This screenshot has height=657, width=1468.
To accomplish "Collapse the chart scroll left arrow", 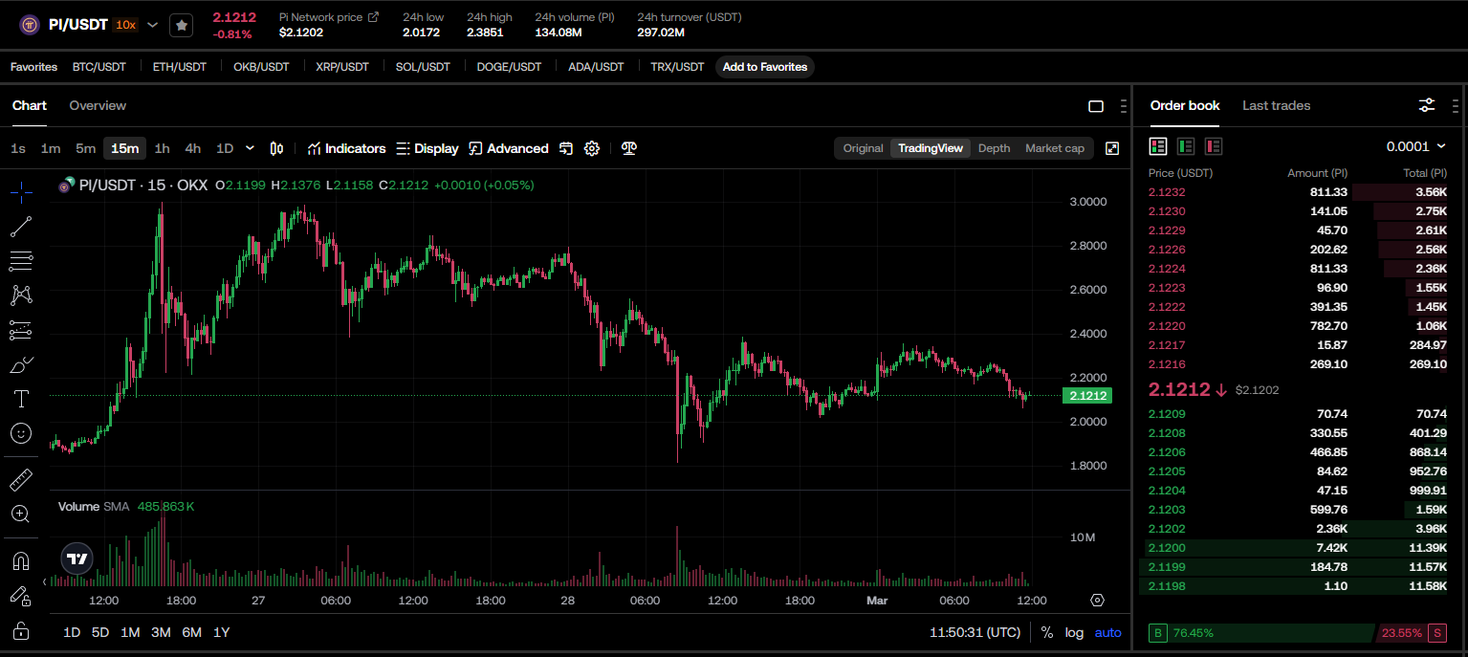I will 45,581.
